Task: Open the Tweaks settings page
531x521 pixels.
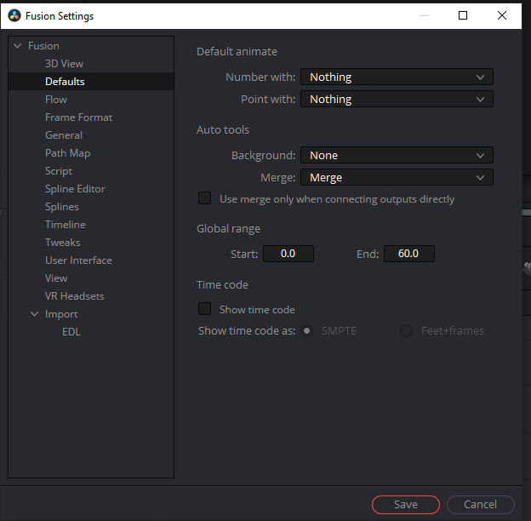Action: pos(63,243)
